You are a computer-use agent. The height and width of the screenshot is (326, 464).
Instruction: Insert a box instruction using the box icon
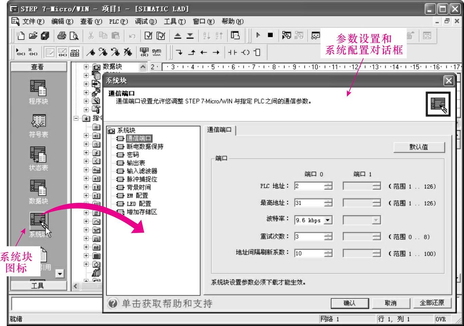coord(257,52)
